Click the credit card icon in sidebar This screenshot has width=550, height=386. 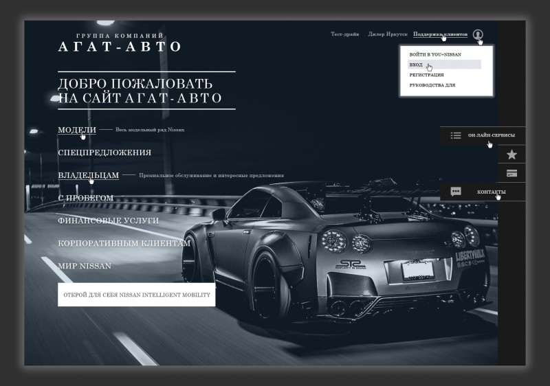tap(511, 173)
